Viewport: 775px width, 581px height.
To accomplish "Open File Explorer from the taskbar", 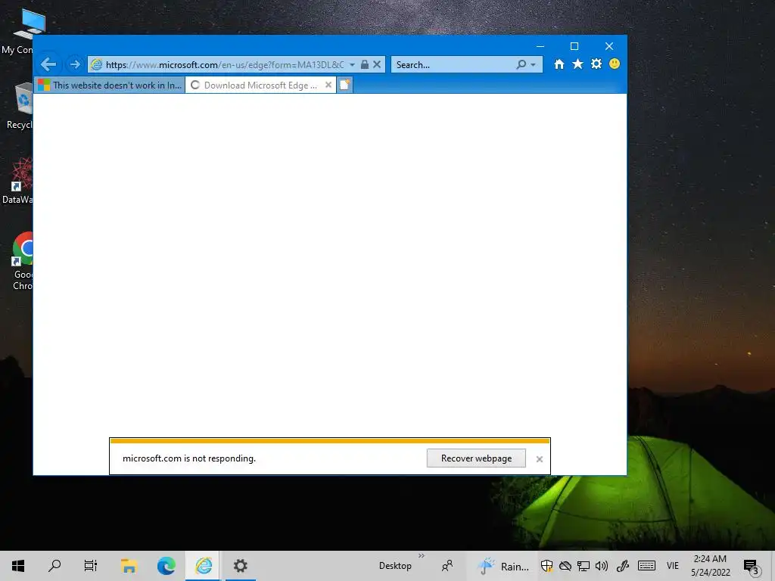I will pos(129,566).
